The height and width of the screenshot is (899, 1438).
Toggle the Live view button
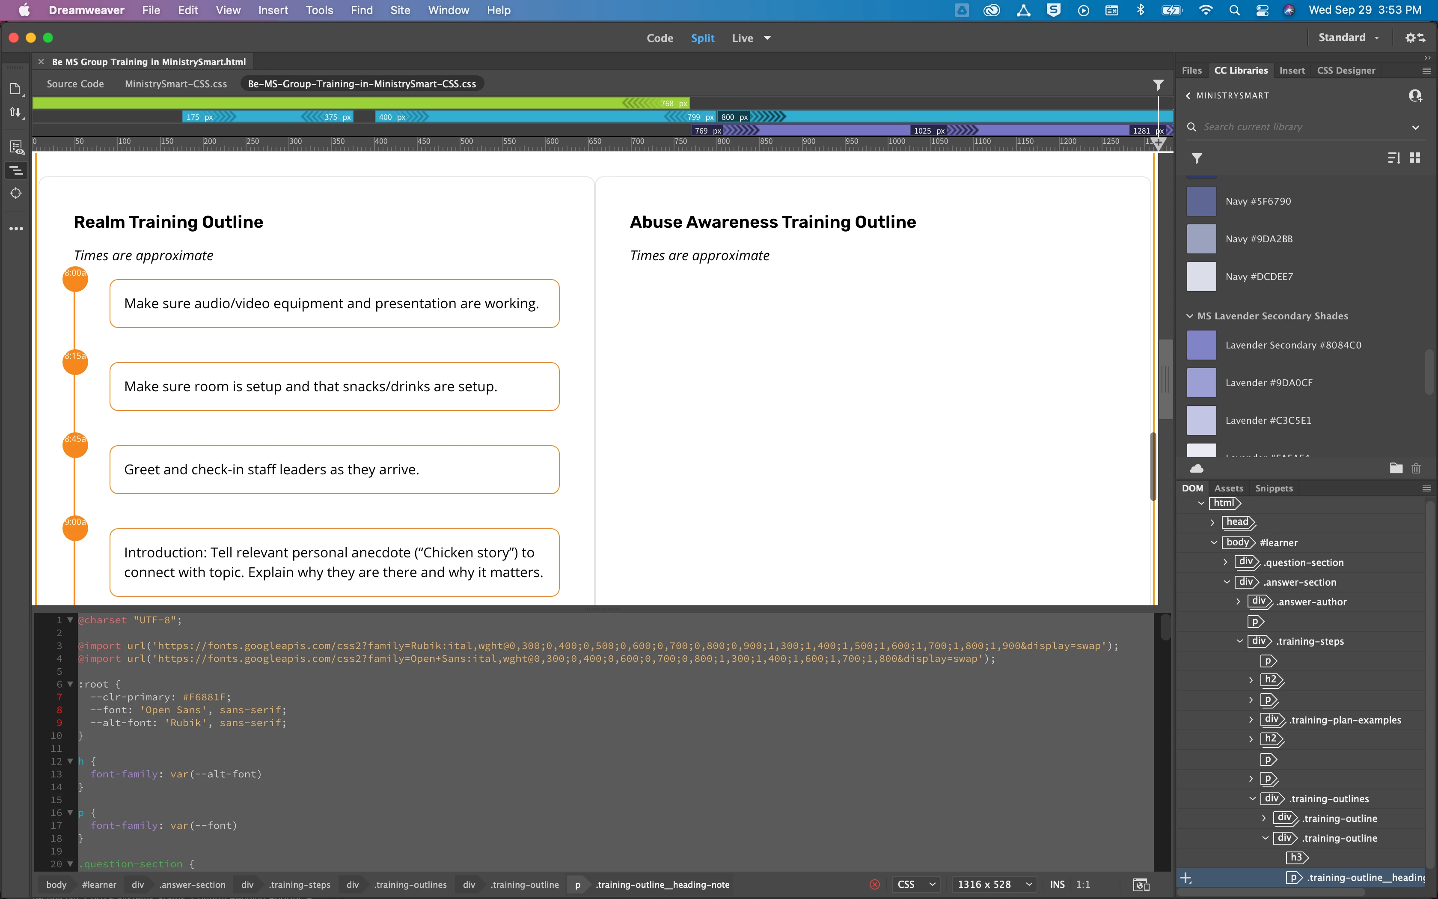(x=742, y=38)
